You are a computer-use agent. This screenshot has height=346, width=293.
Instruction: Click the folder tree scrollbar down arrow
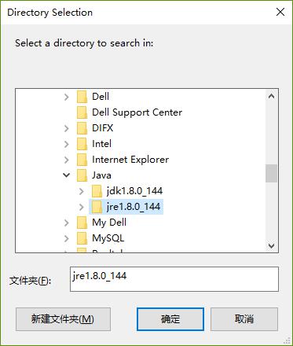pos(271,246)
